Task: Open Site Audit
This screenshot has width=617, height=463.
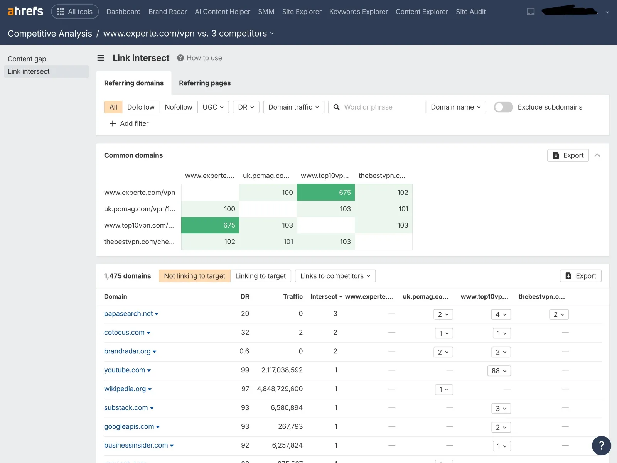Action: [x=470, y=12]
